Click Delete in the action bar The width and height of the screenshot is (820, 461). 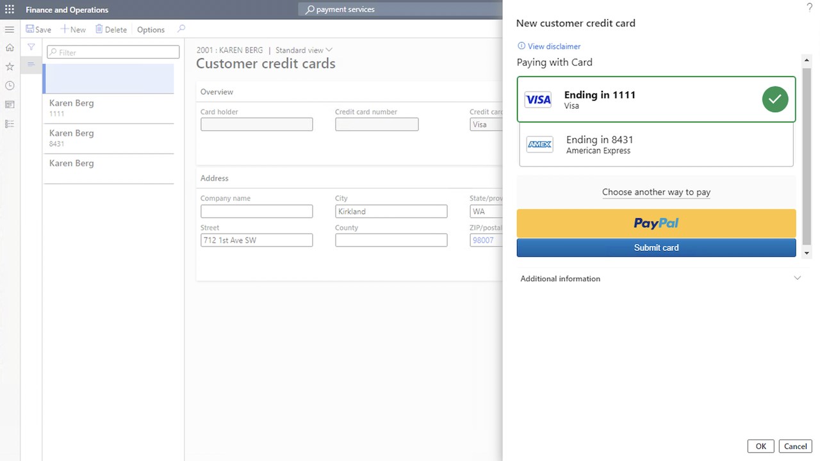(111, 29)
